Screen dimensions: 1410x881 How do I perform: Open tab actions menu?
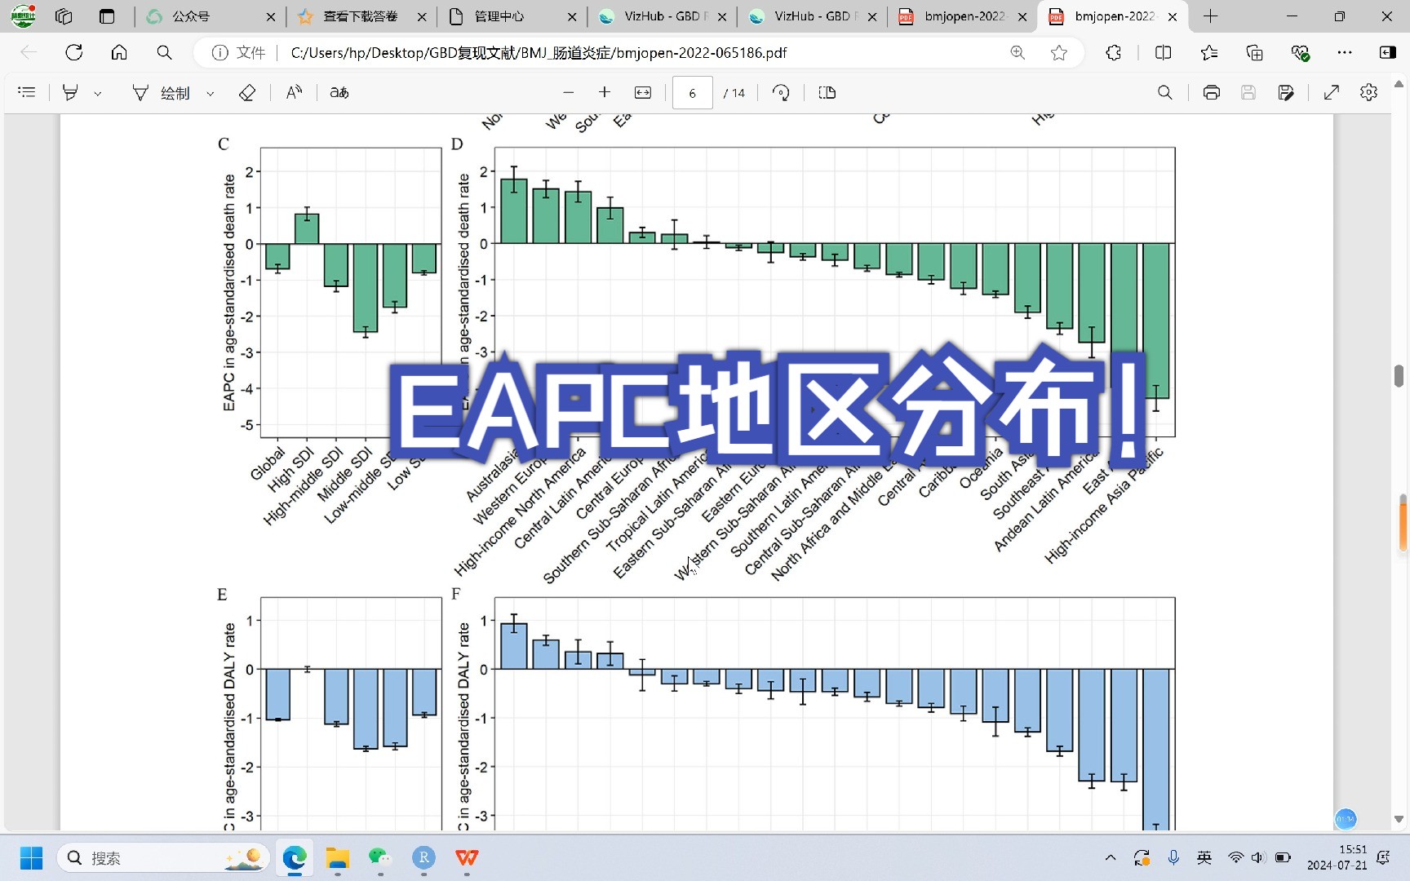(107, 15)
